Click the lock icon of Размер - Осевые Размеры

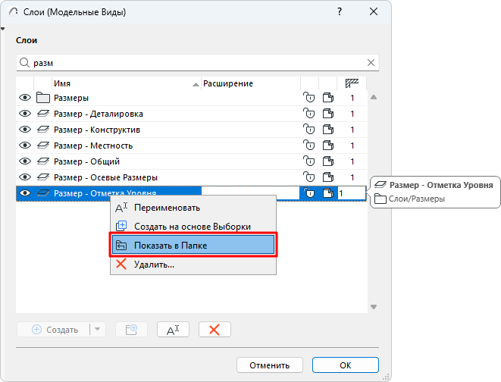point(308,177)
